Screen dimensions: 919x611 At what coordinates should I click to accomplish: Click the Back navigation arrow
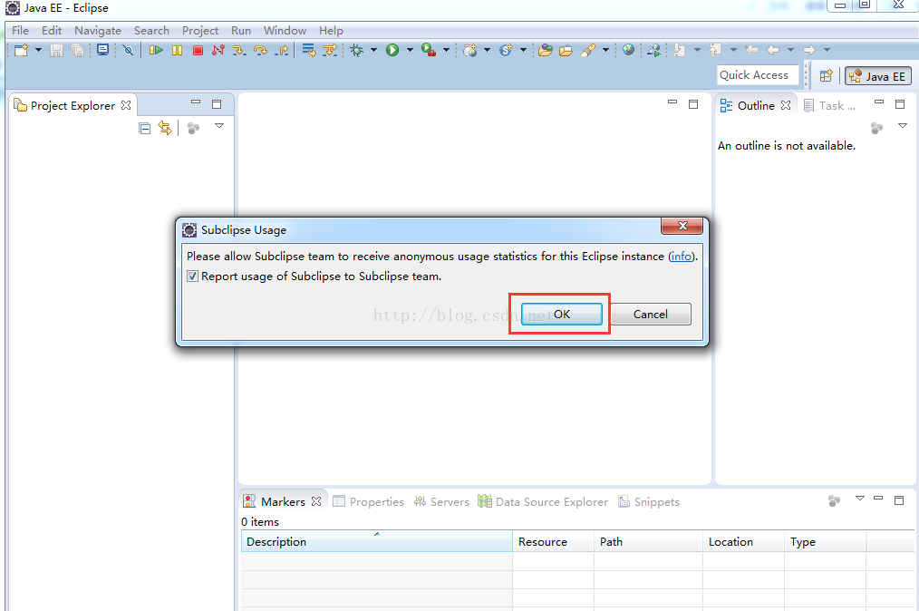[x=773, y=51]
